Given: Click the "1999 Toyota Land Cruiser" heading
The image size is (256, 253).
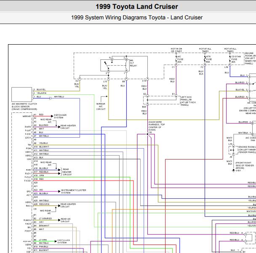Looking at the screenshot, I should click(x=137, y=7).
